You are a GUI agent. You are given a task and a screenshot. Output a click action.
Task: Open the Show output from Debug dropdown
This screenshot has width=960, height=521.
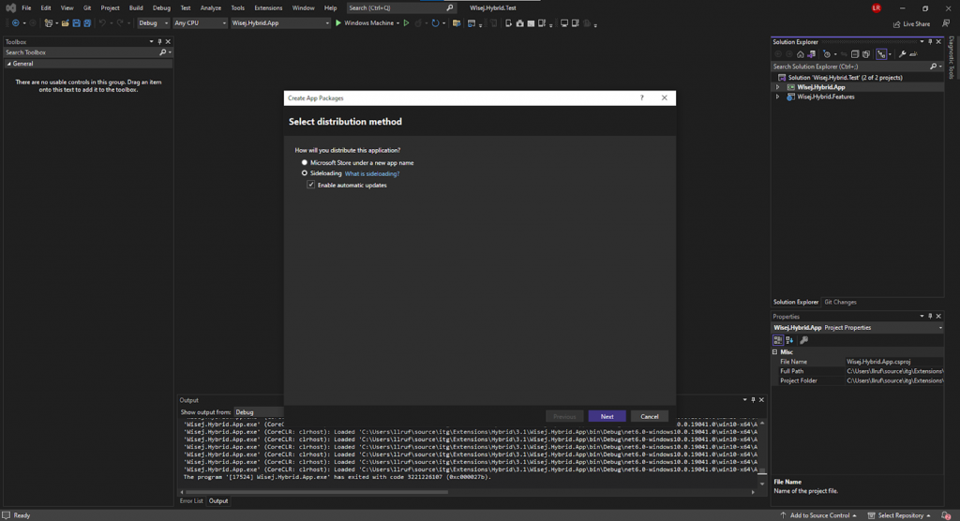click(259, 412)
